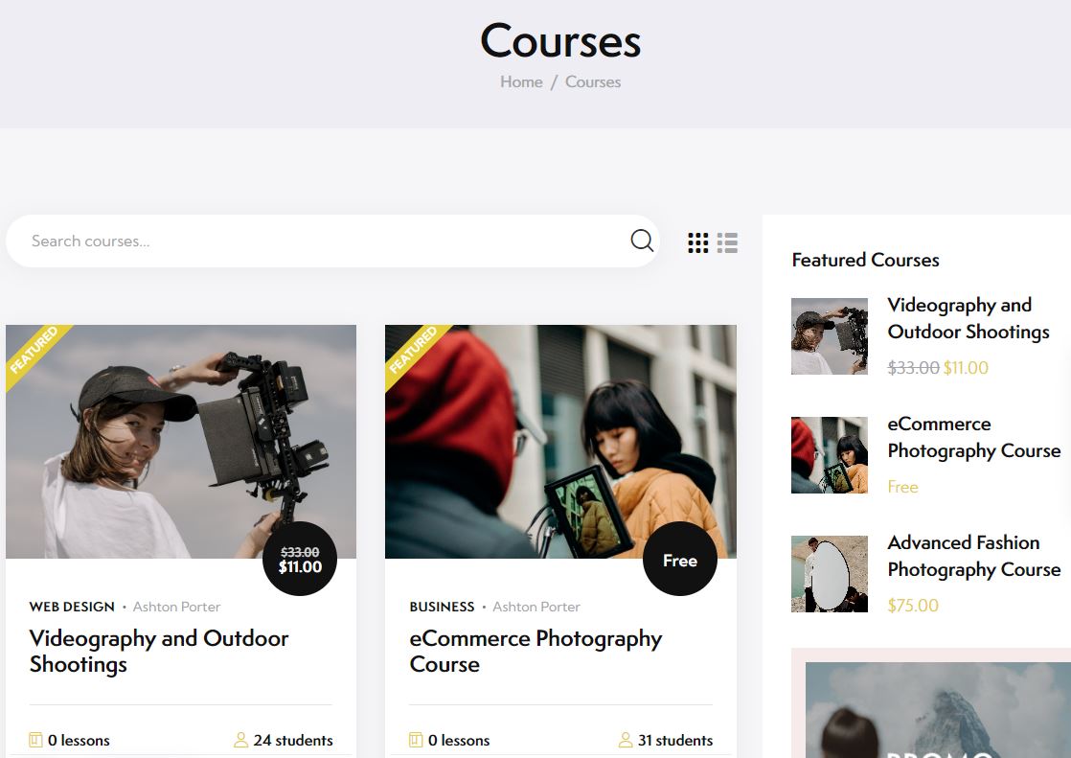1071x758 pixels.
Task: Click the Courses breadcrumb text
Action: 593,82
